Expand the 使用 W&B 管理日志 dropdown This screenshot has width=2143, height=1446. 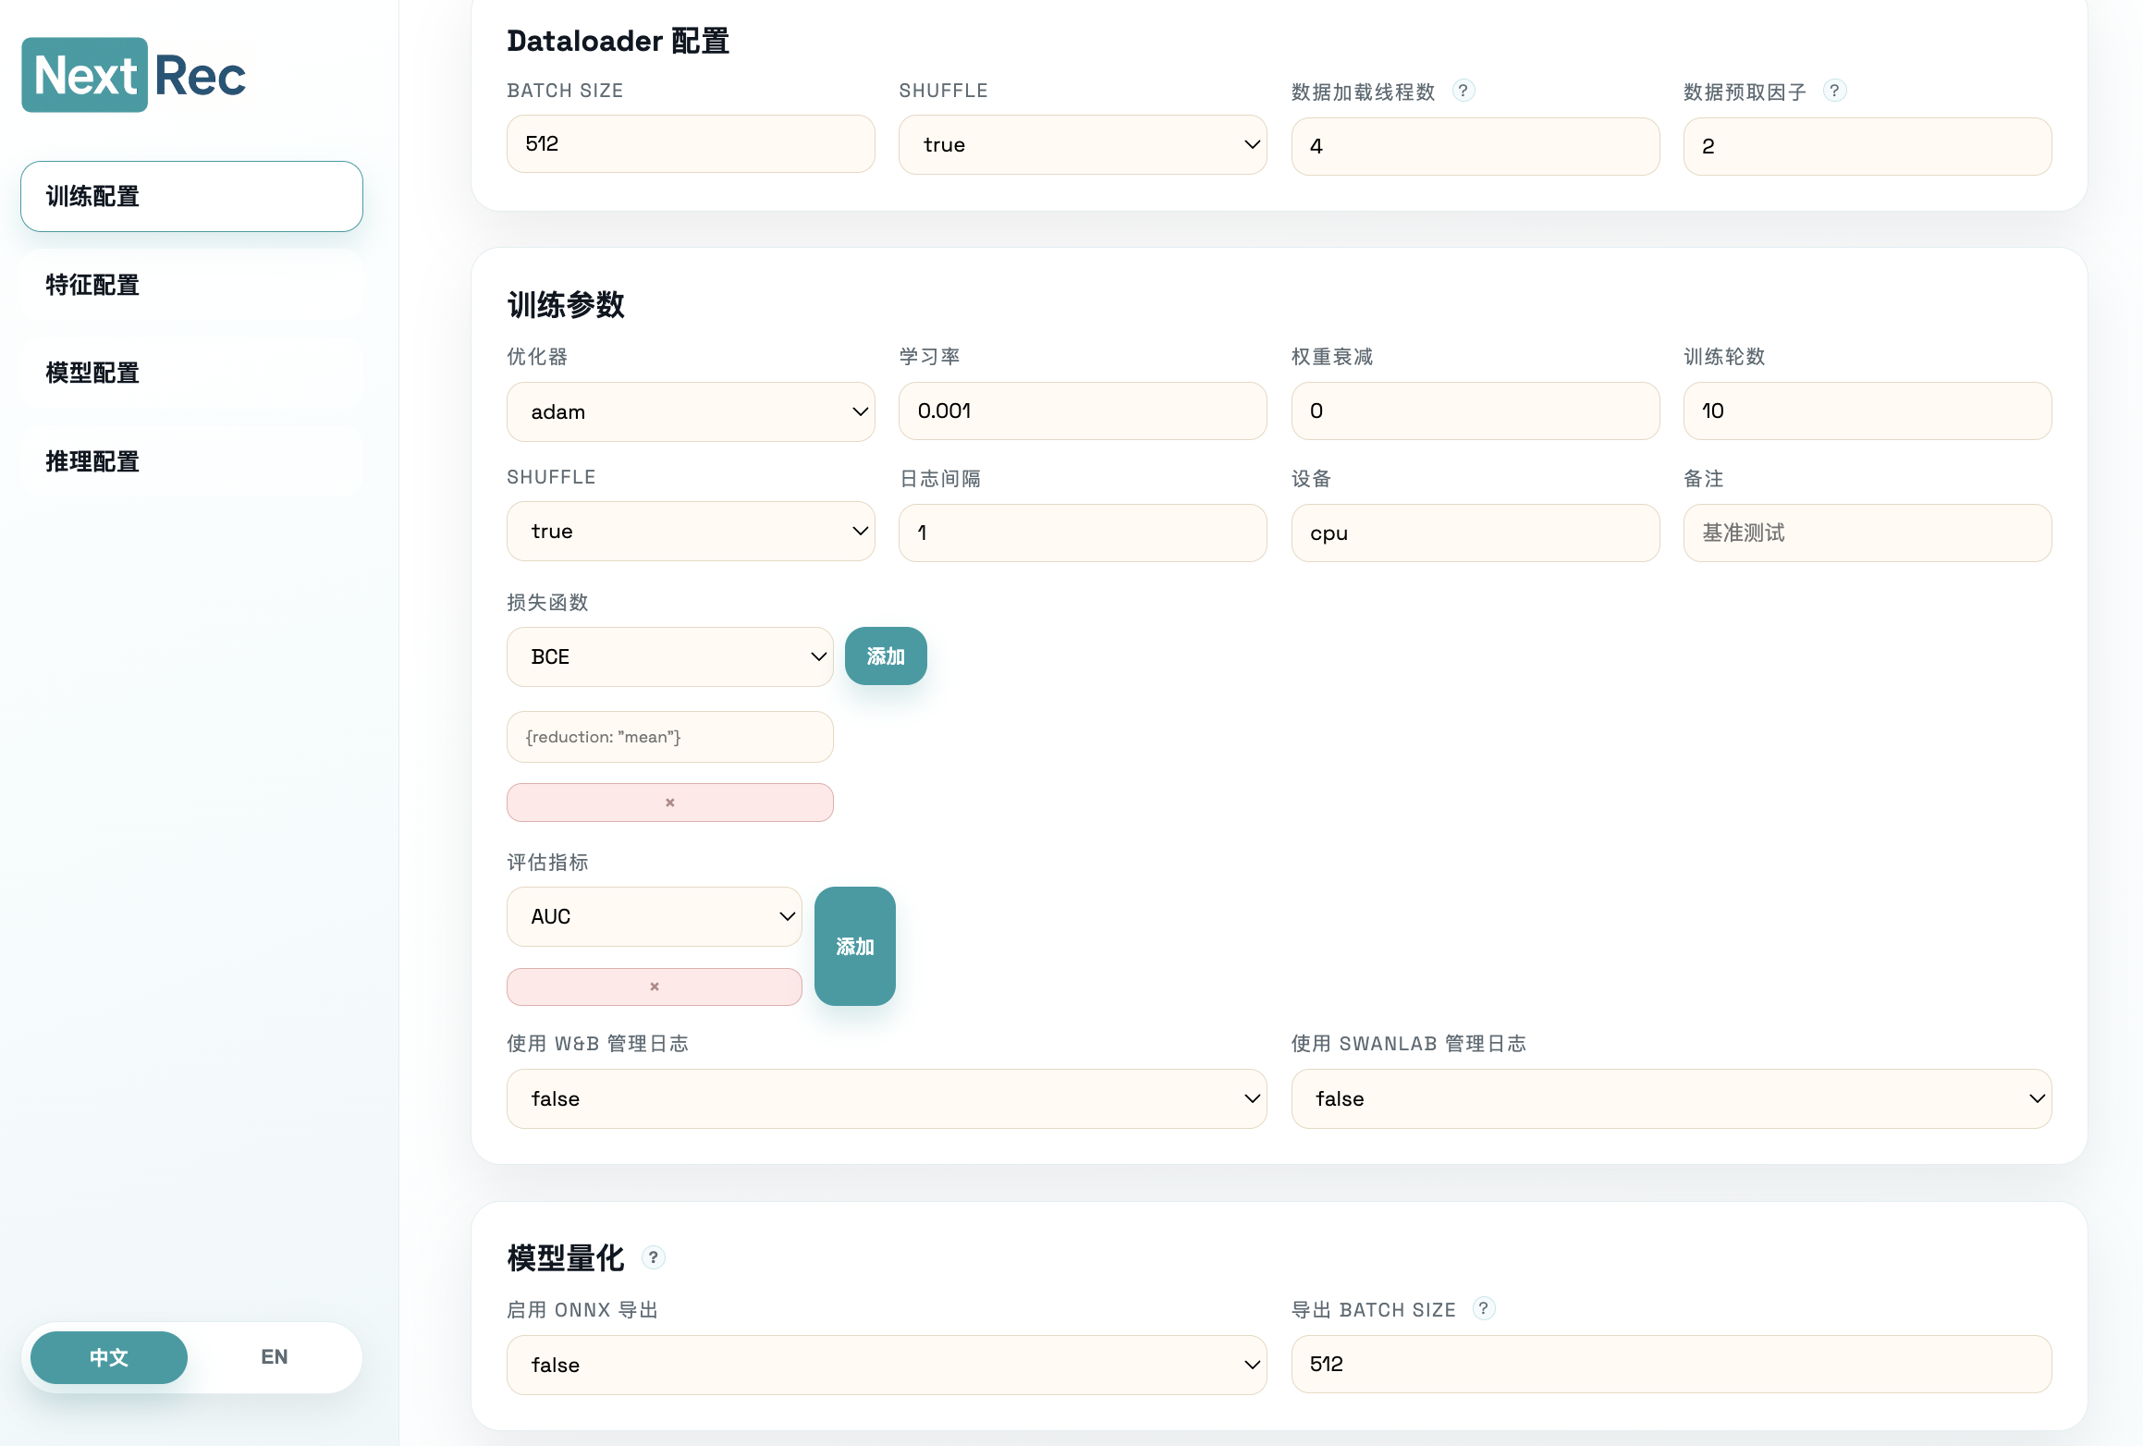point(886,1098)
